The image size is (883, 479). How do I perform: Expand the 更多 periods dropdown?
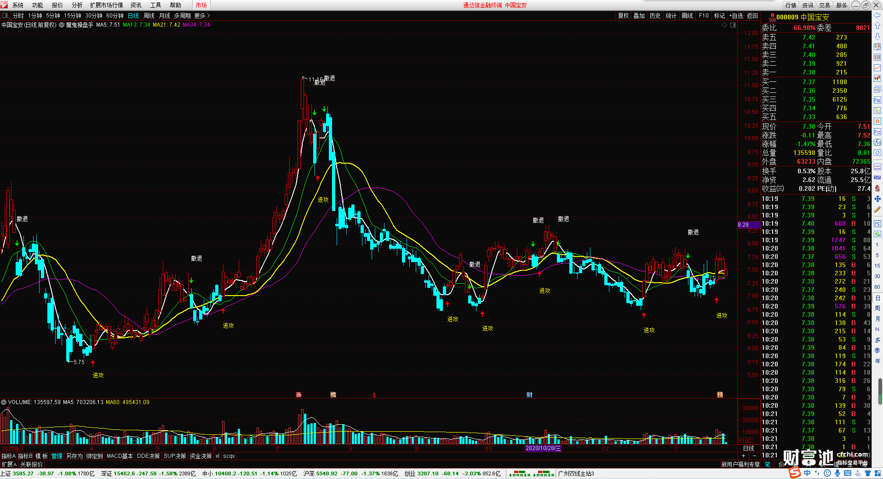pyautogui.click(x=202, y=16)
